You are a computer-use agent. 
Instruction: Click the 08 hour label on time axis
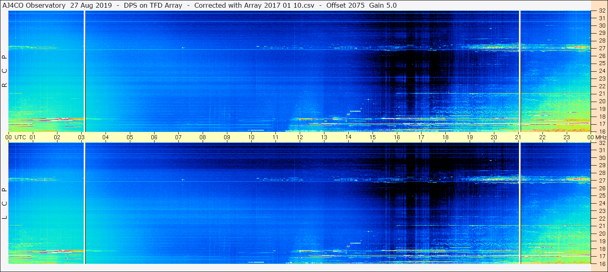coord(203,137)
